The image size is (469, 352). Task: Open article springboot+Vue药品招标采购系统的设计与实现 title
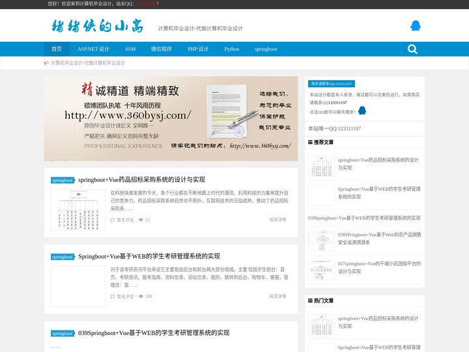(x=141, y=180)
